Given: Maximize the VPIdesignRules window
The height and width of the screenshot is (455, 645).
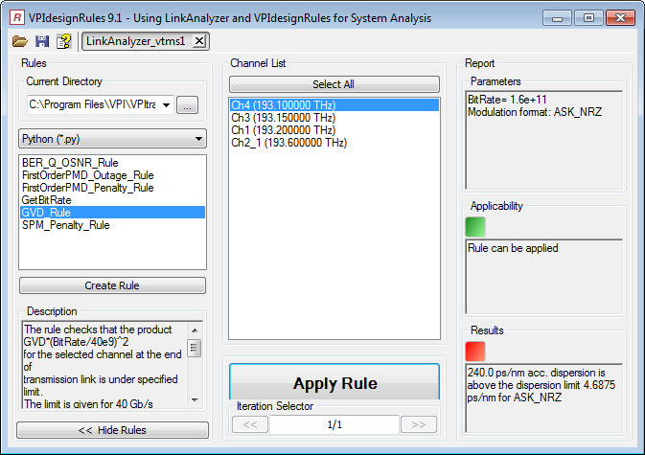Looking at the screenshot, I should pos(588,18).
